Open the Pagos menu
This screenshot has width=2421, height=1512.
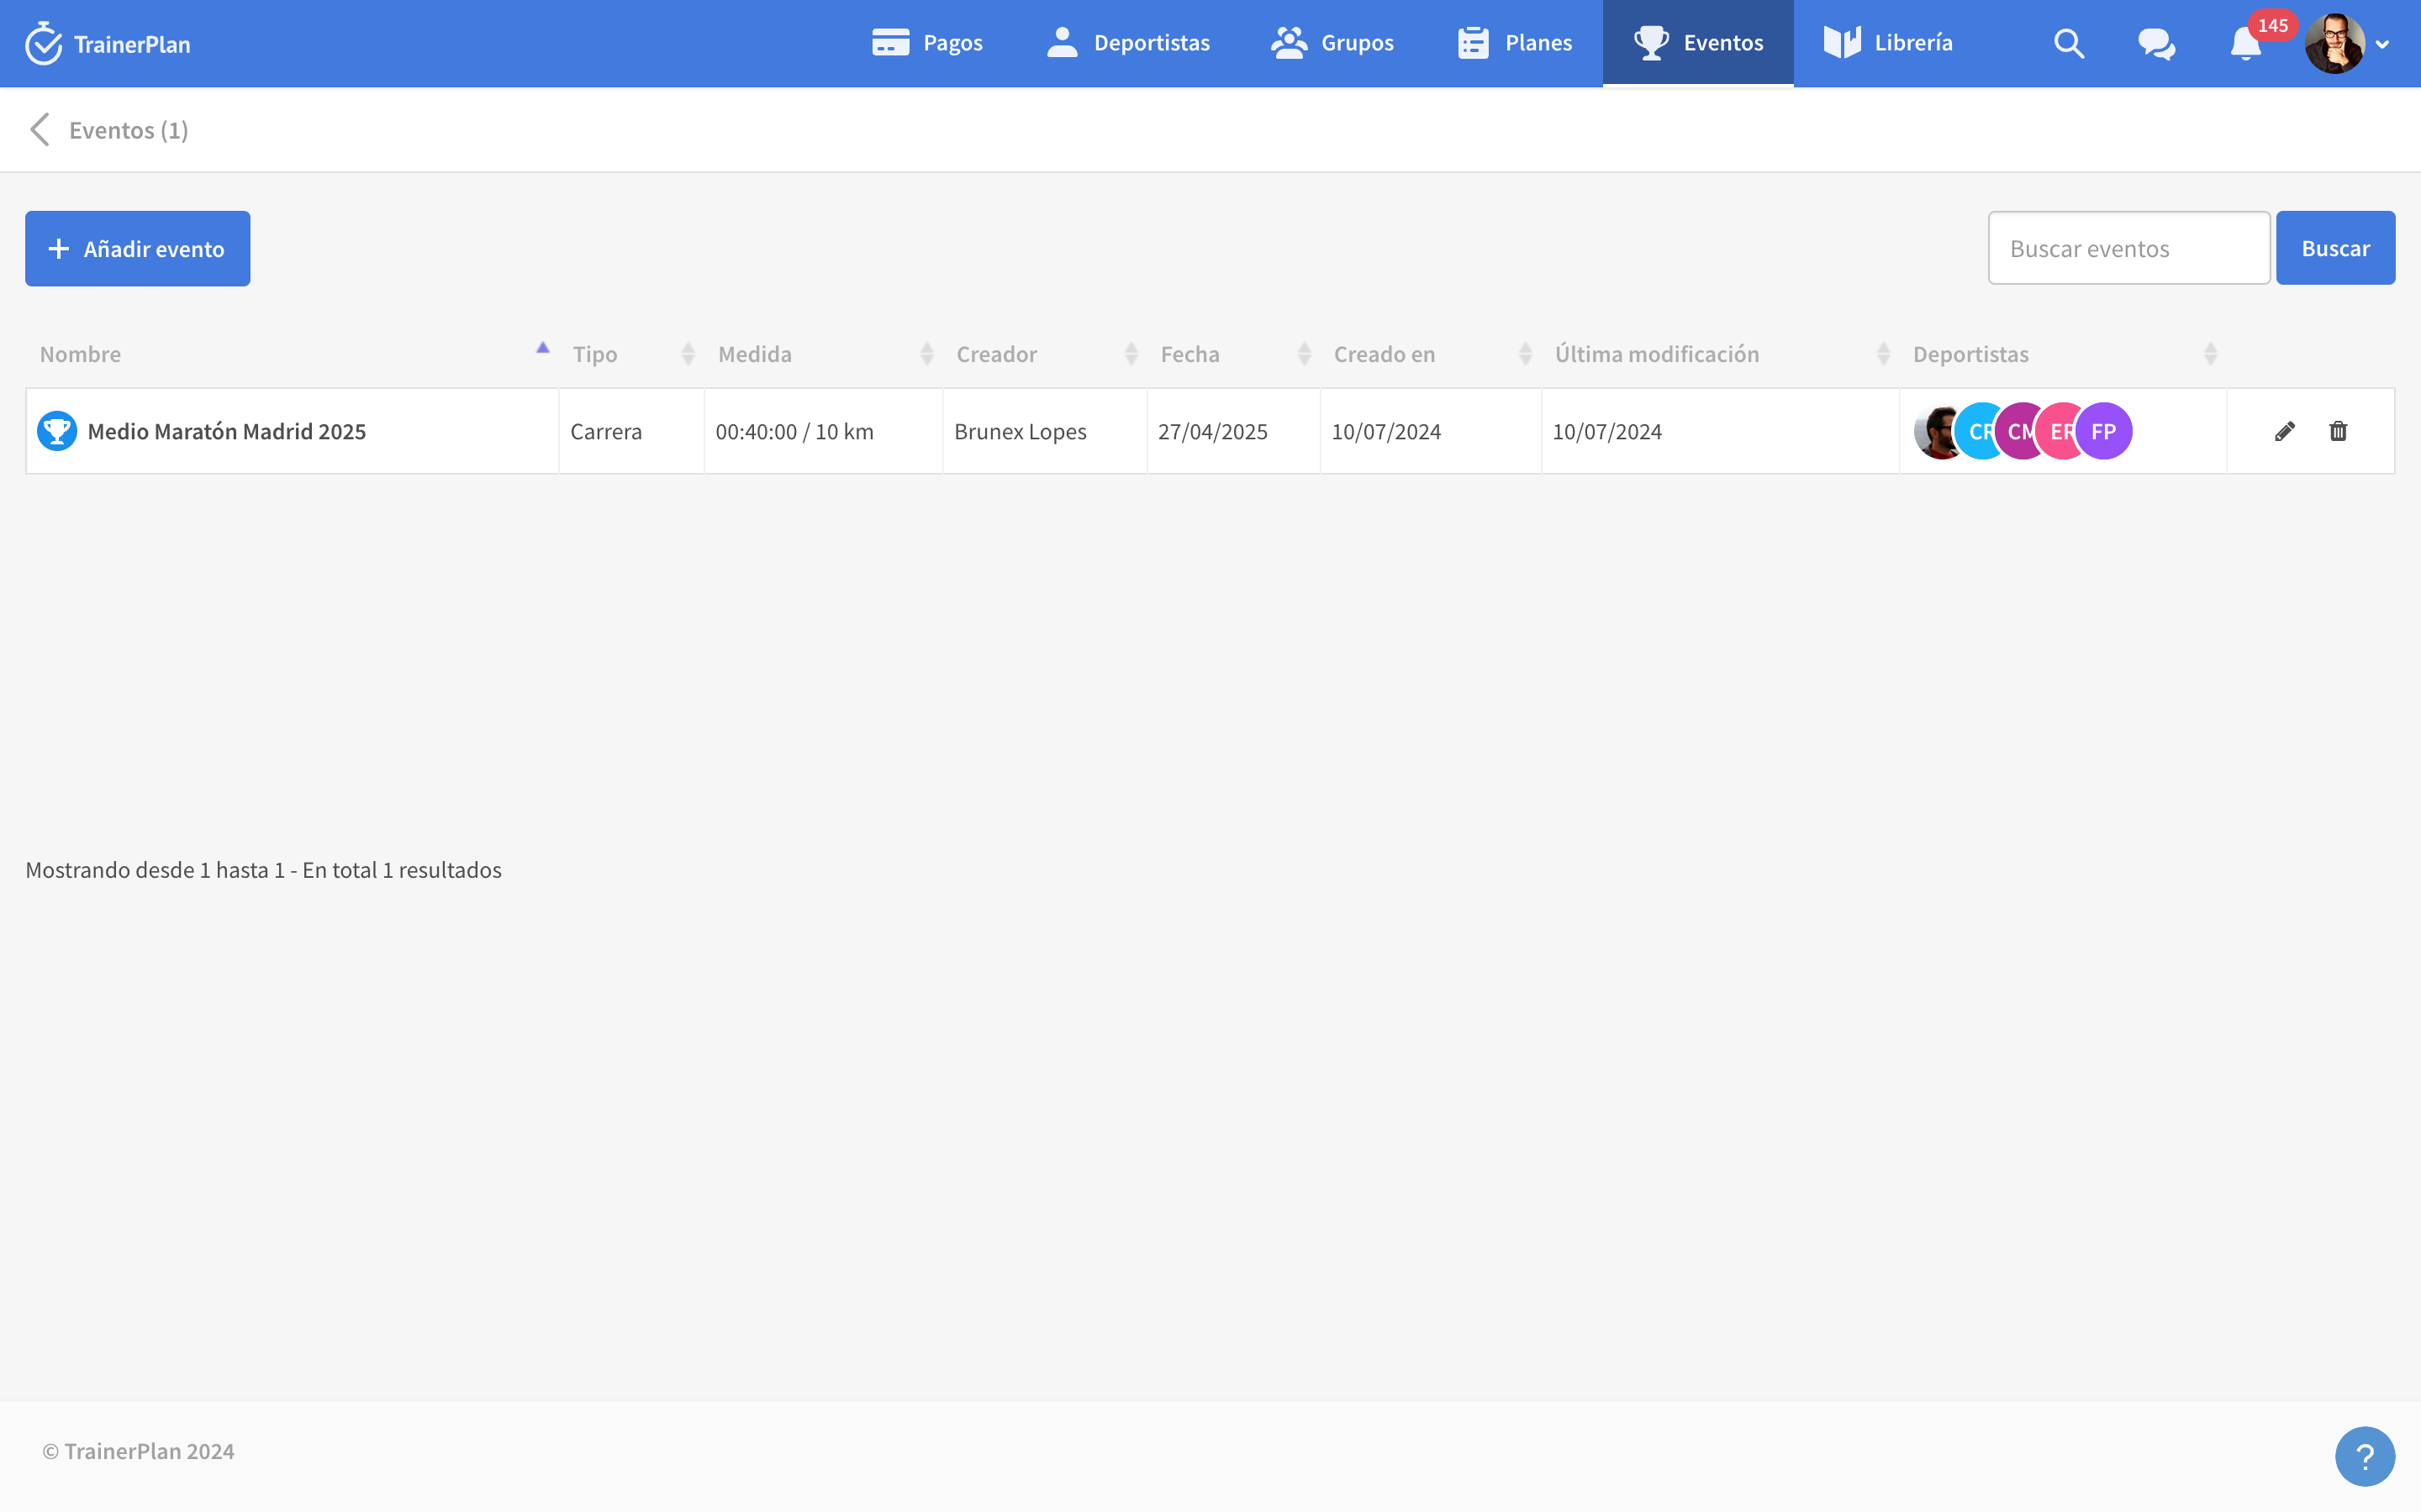[x=927, y=43]
